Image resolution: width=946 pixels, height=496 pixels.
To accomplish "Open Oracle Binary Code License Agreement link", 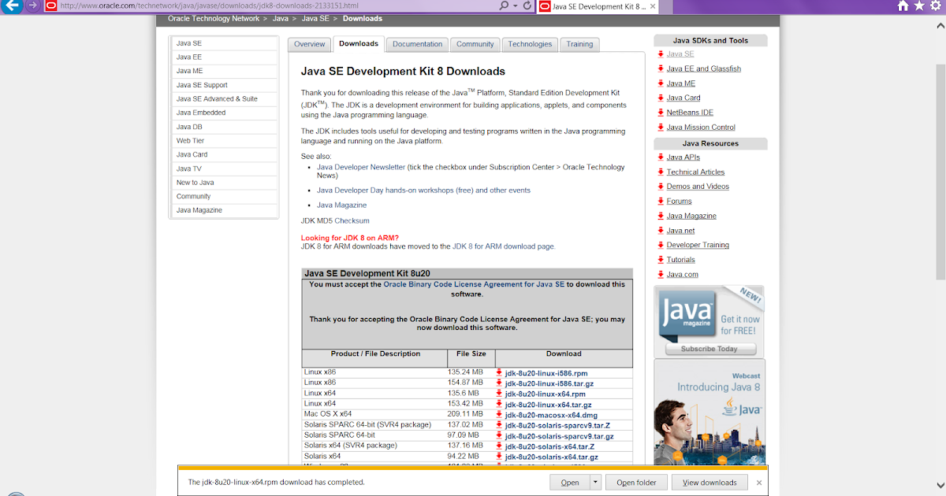I will click(x=474, y=284).
